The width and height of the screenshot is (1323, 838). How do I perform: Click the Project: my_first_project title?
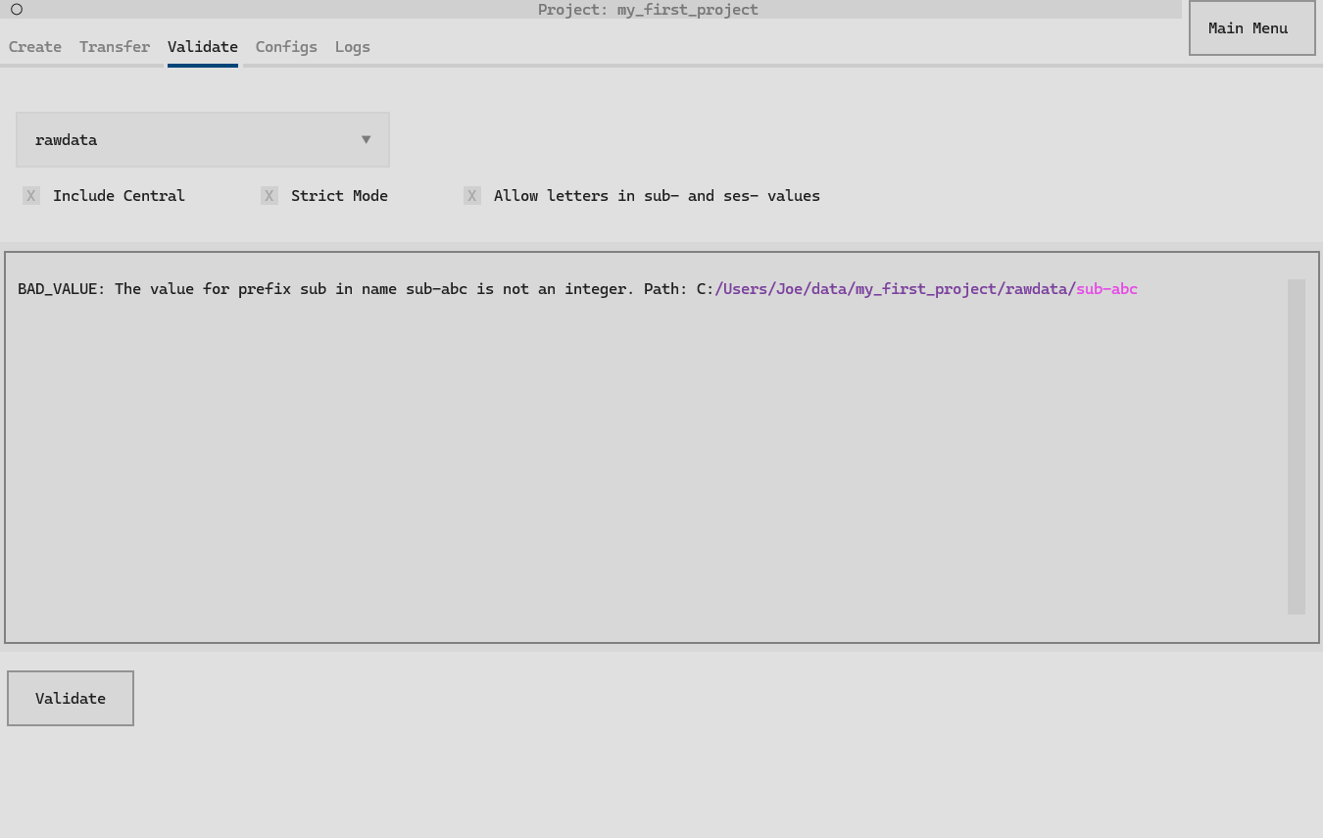pos(648,10)
